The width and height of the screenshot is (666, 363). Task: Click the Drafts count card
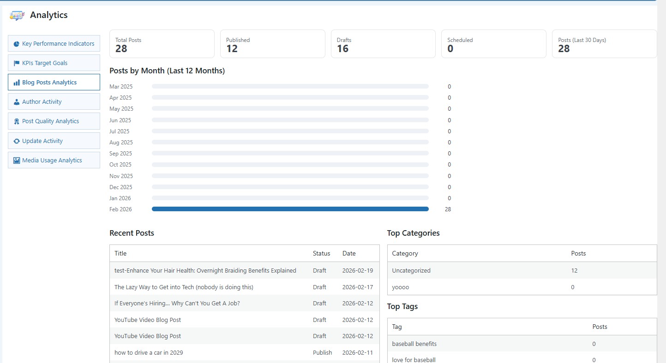click(x=383, y=44)
